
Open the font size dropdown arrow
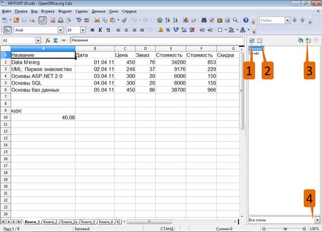83,30
